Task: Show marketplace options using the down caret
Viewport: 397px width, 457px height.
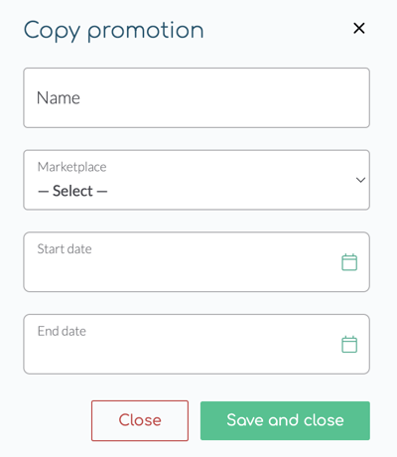Action: (360, 180)
